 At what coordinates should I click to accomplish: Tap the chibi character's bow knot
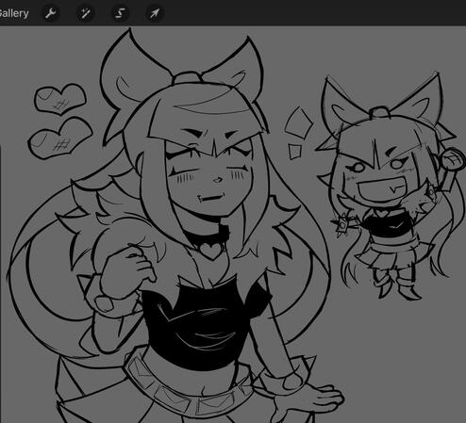point(379,111)
